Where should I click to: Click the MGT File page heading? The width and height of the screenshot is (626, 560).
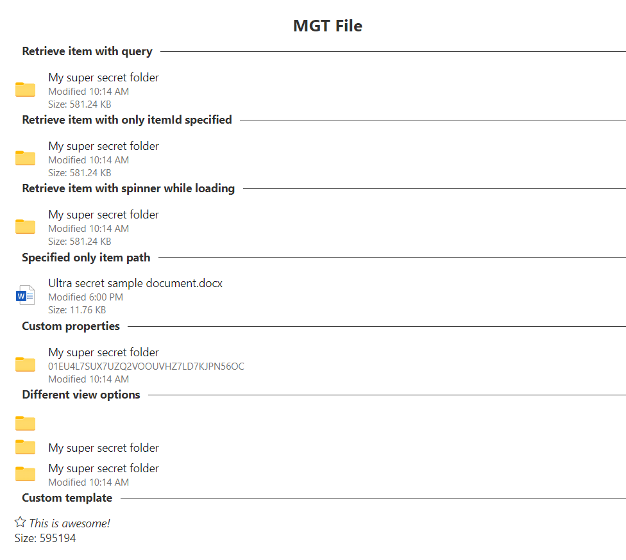(328, 26)
